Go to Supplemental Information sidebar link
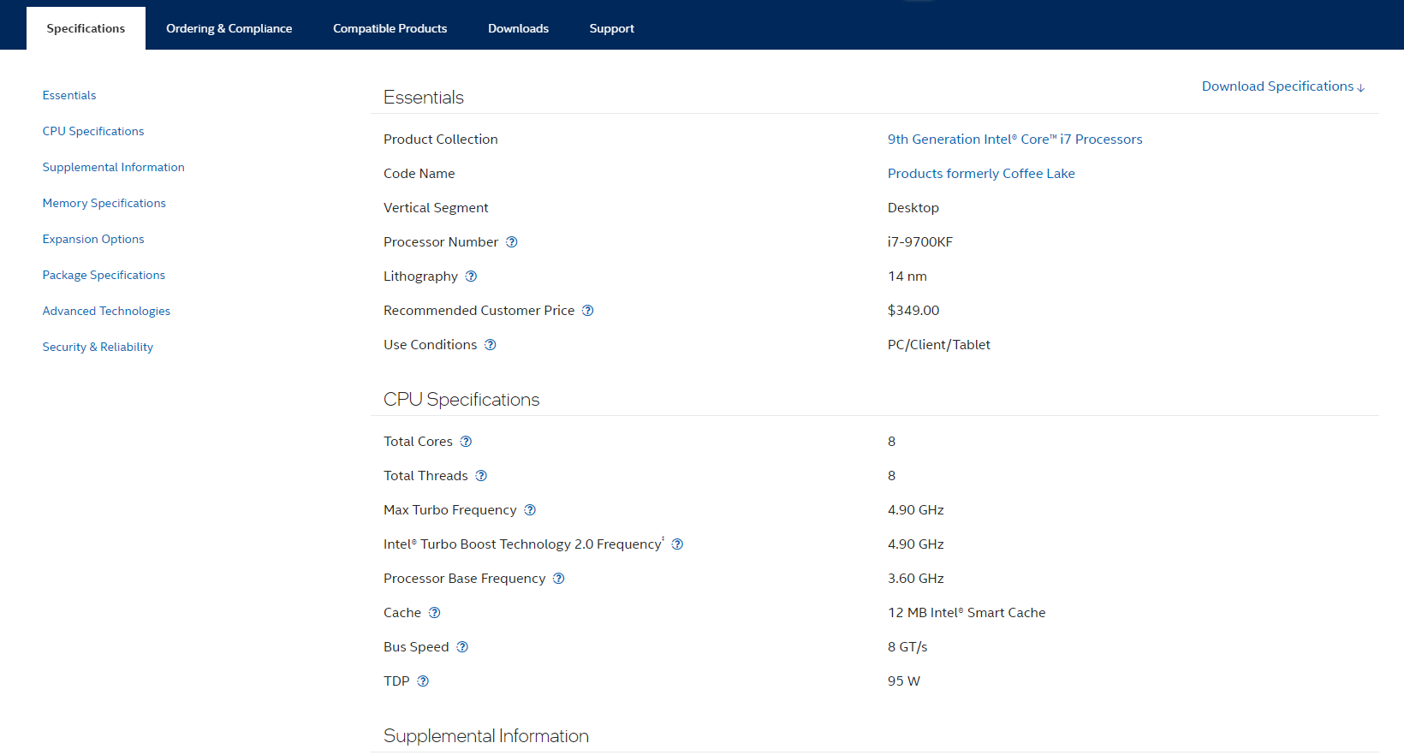The image size is (1404, 755). click(x=114, y=167)
